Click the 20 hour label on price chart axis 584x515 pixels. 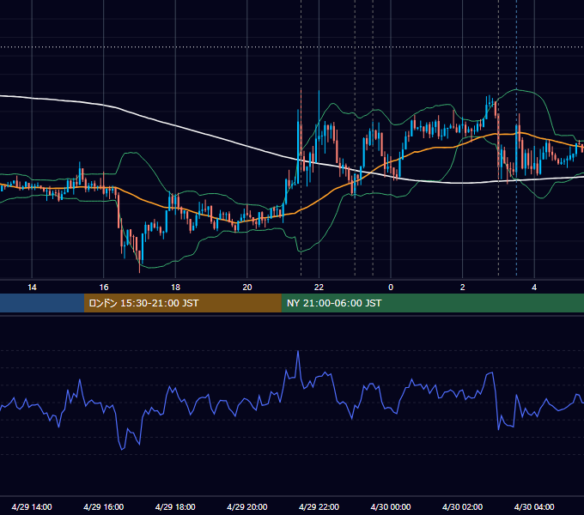point(247,287)
